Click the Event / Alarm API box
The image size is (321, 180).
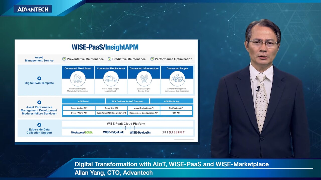click(x=79, y=113)
